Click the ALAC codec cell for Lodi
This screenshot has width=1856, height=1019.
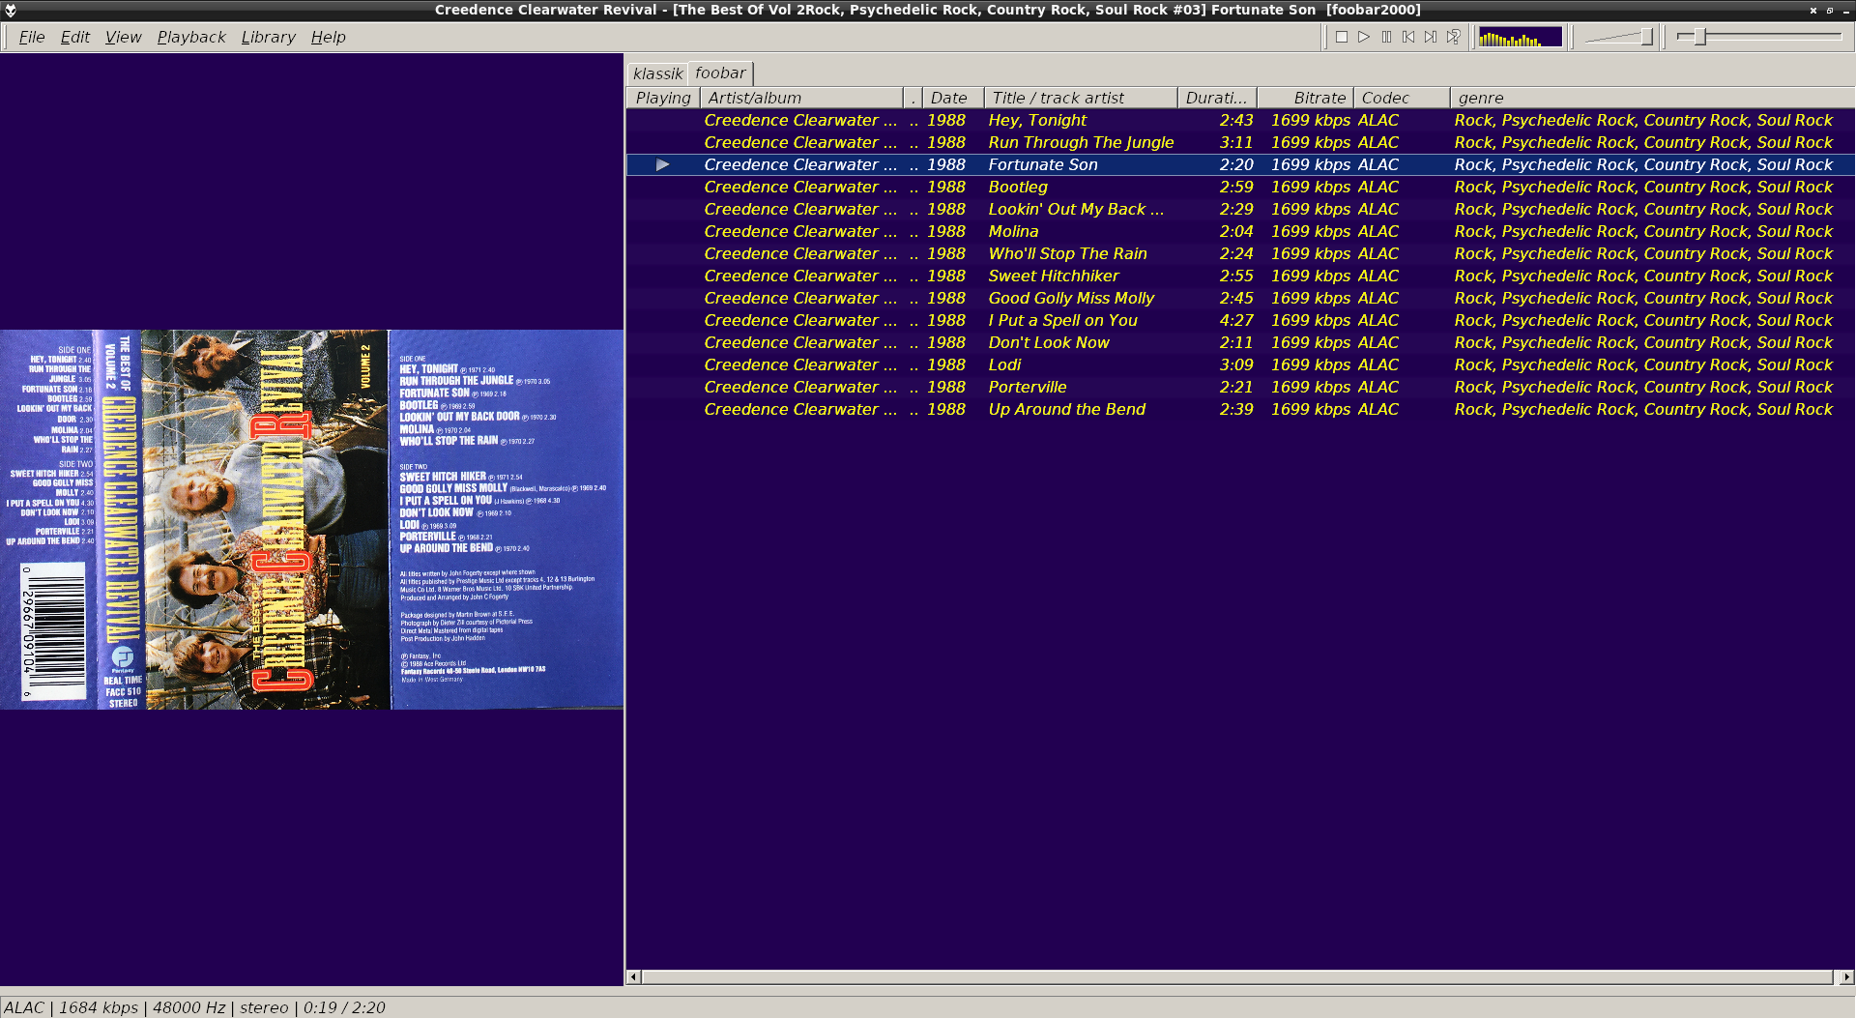tap(1378, 364)
